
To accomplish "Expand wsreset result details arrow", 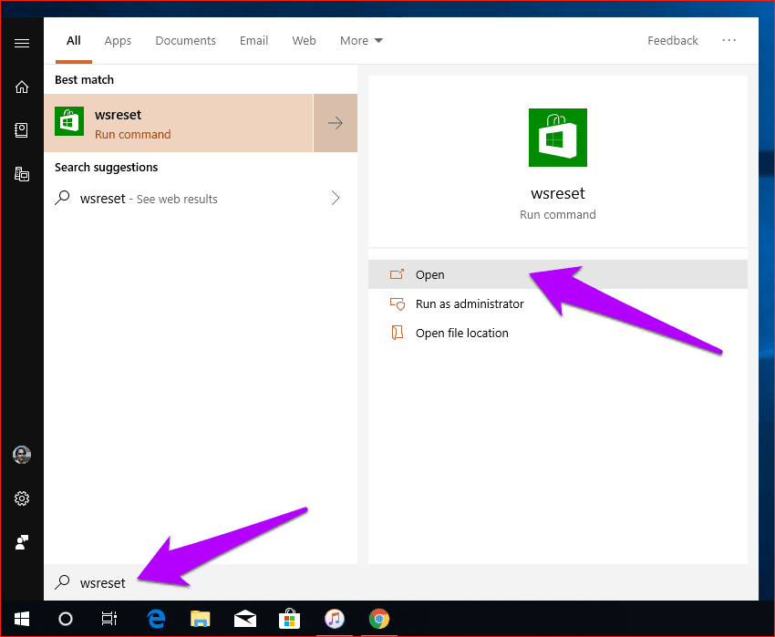I will tap(336, 123).
